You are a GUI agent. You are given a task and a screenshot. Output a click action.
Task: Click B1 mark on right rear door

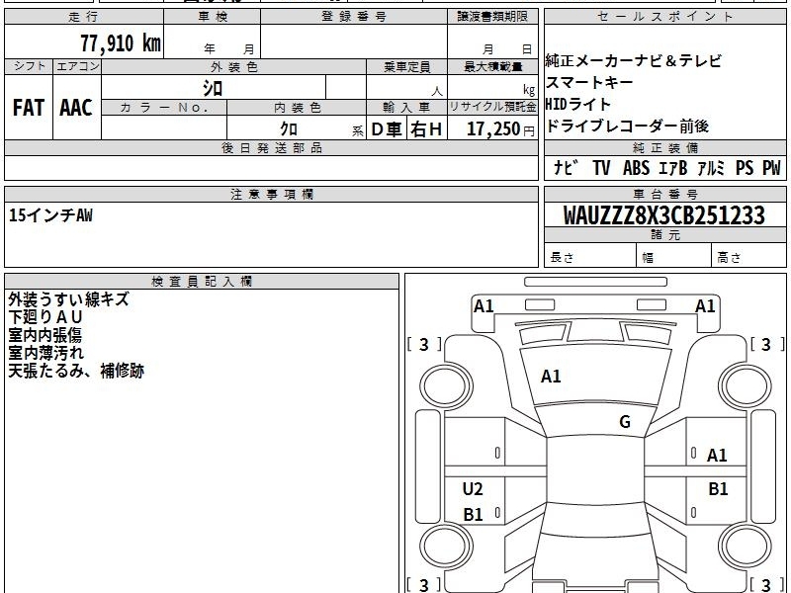(x=718, y=488)
